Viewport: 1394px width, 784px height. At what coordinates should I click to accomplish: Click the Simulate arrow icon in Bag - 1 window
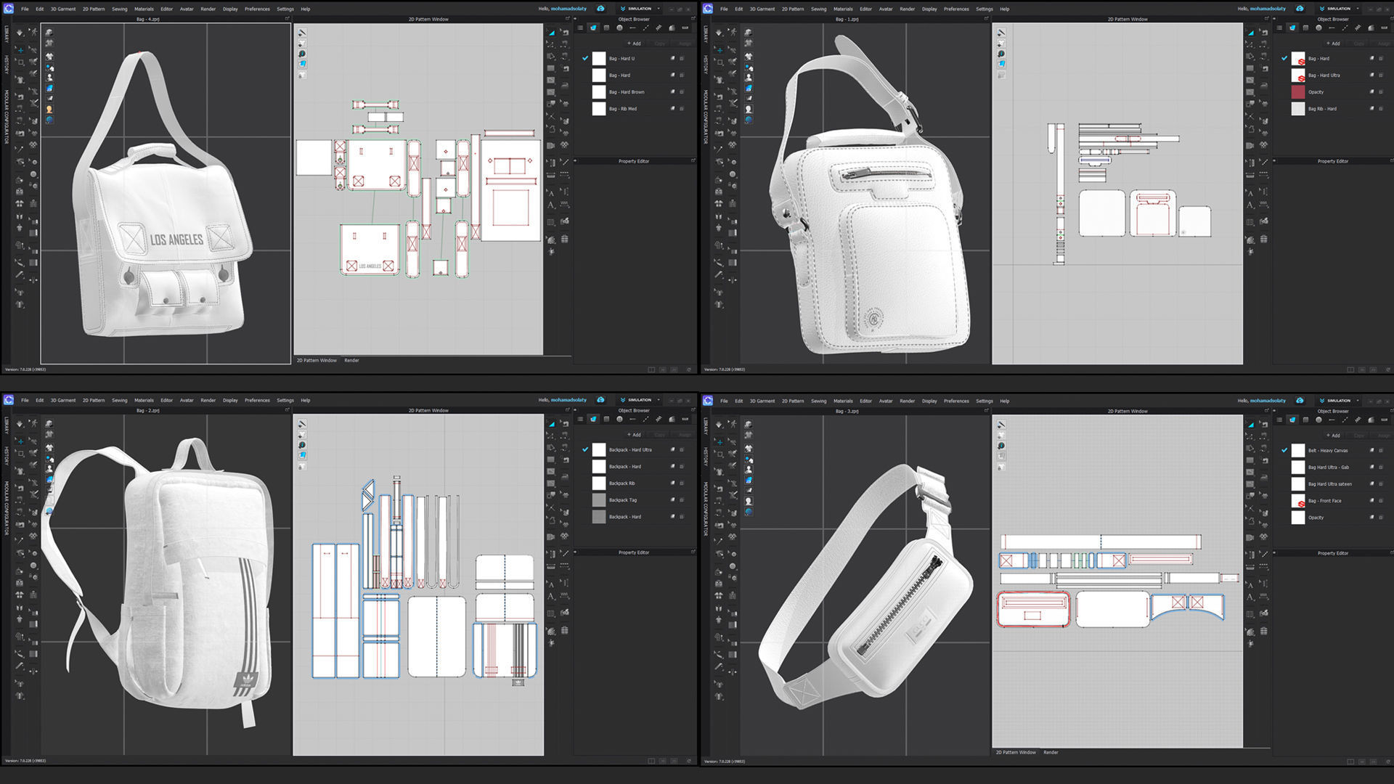pos(719,33)
